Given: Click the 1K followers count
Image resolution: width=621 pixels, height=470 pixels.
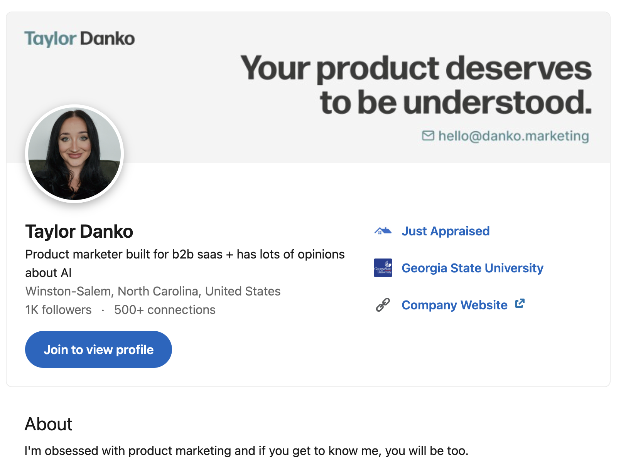Looking at the screenshot, I should [x=58, y=310].
